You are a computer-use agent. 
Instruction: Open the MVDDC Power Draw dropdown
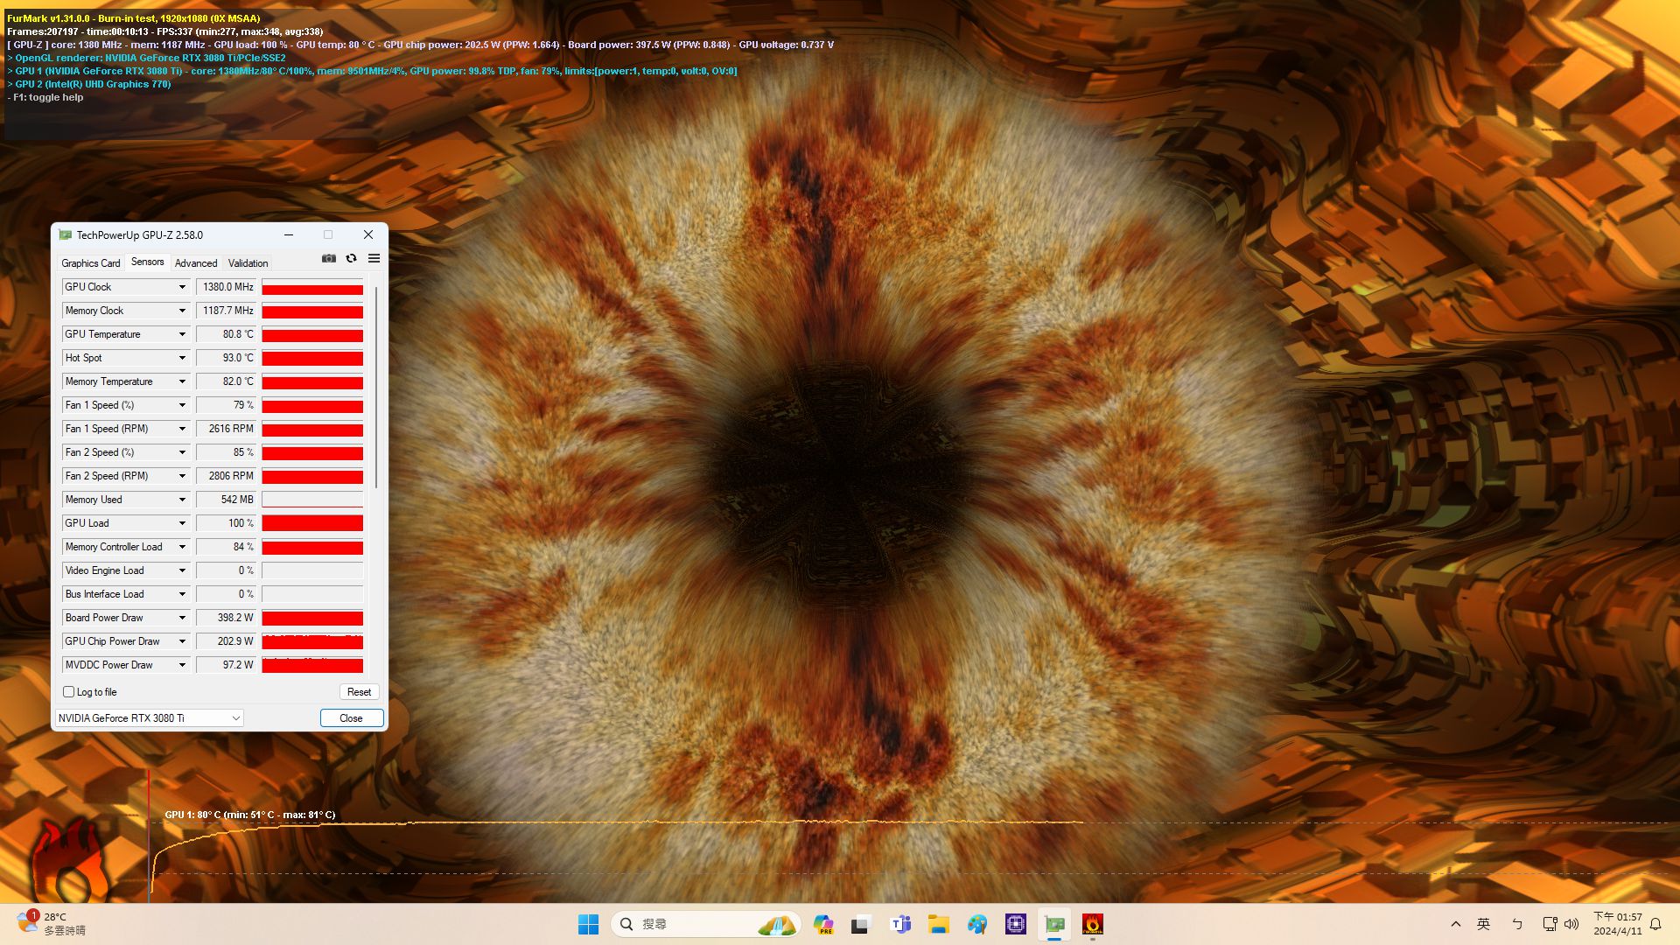(182, 665)
